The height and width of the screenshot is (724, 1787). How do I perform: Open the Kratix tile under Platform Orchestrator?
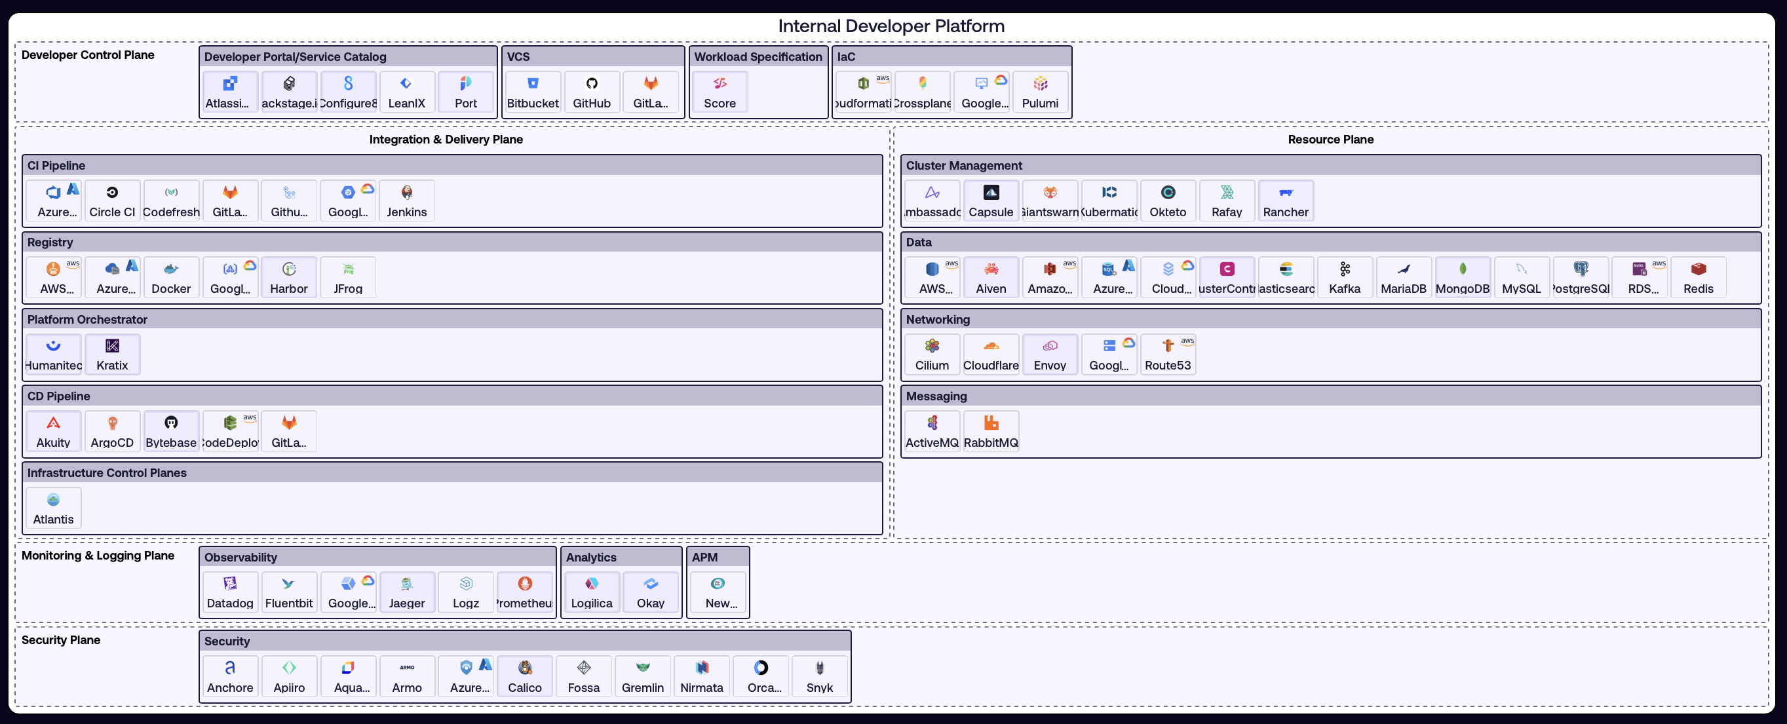tap(111, 354)
